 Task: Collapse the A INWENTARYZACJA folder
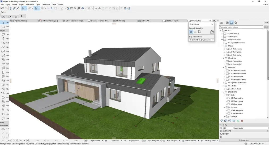coord(222,40)
